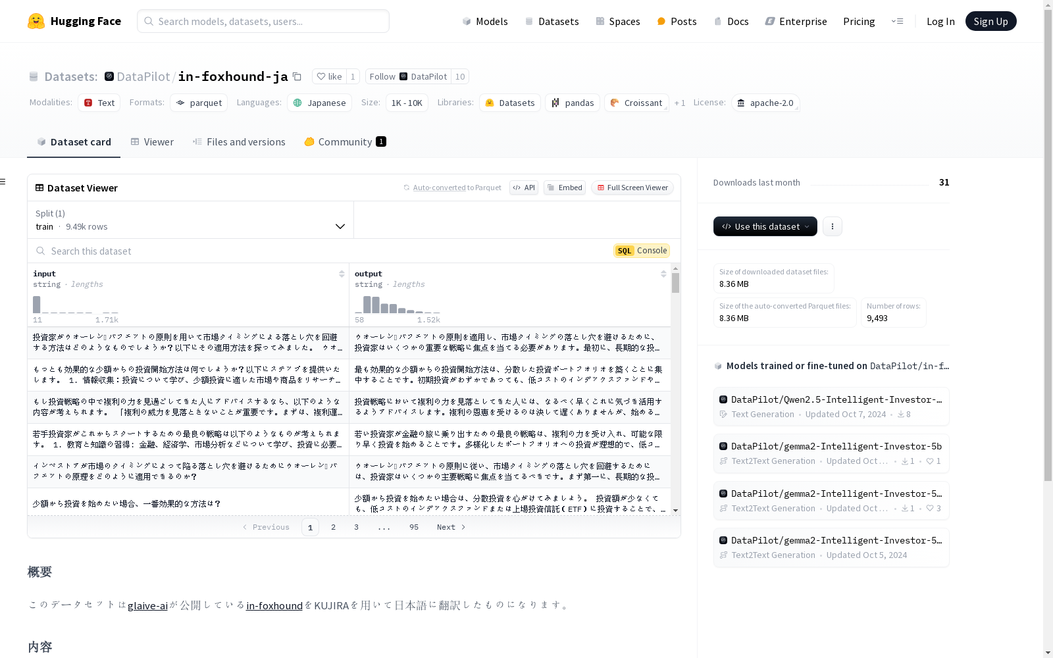Go to page 2 of the dataset

[334, 527]
